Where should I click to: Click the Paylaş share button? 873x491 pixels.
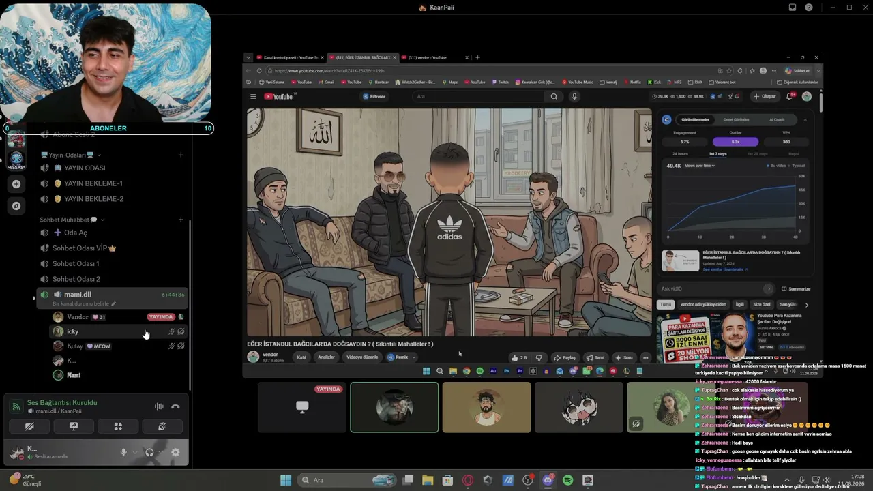[x=565, y=357]
